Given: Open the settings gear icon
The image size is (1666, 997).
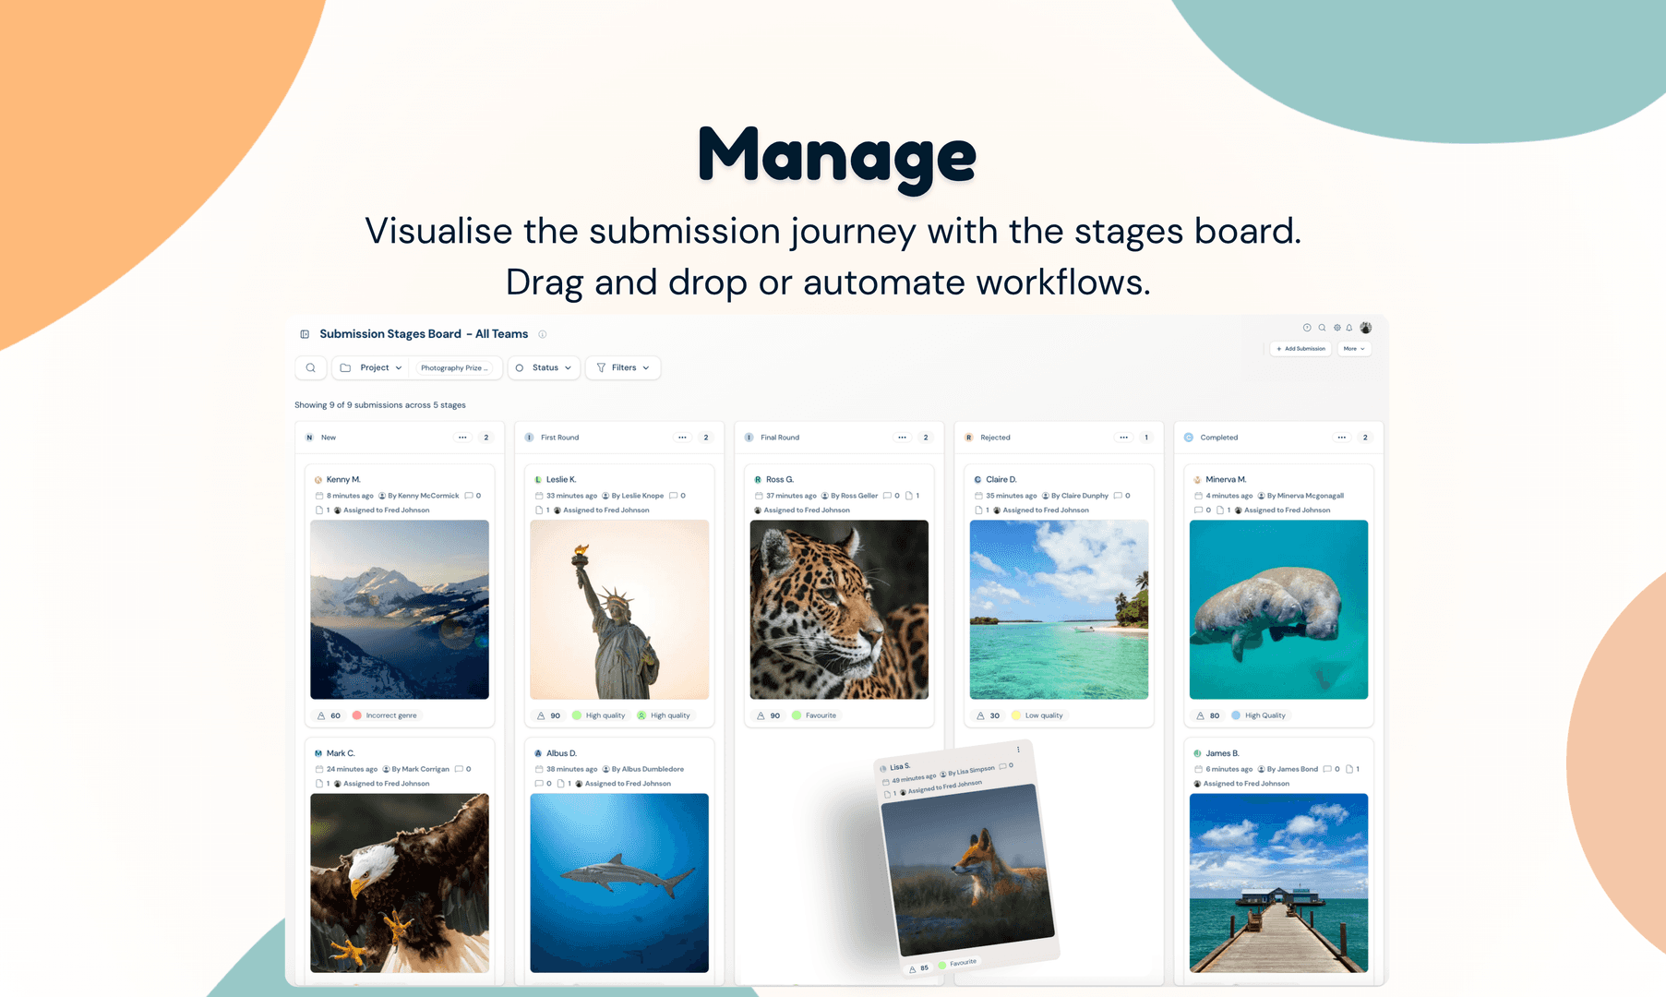Looking at the screenshot, I should click(1336, 327).
